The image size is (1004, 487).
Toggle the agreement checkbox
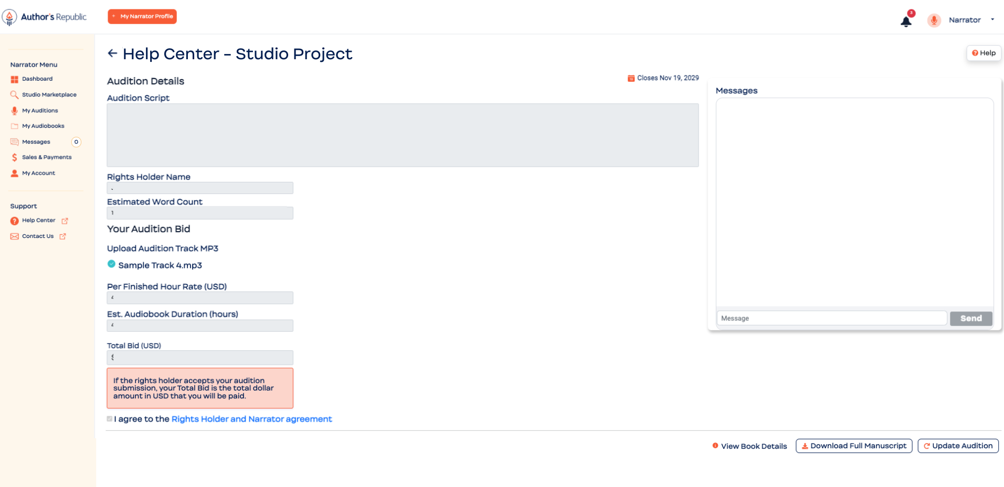coord(109,419)
